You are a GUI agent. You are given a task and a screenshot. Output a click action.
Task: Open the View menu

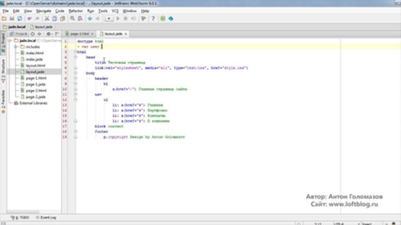[28, 11]
